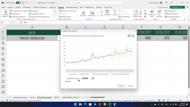Switch to the Рецензирование tab
This screenshot has width=190, height=107.
[72, 7]
